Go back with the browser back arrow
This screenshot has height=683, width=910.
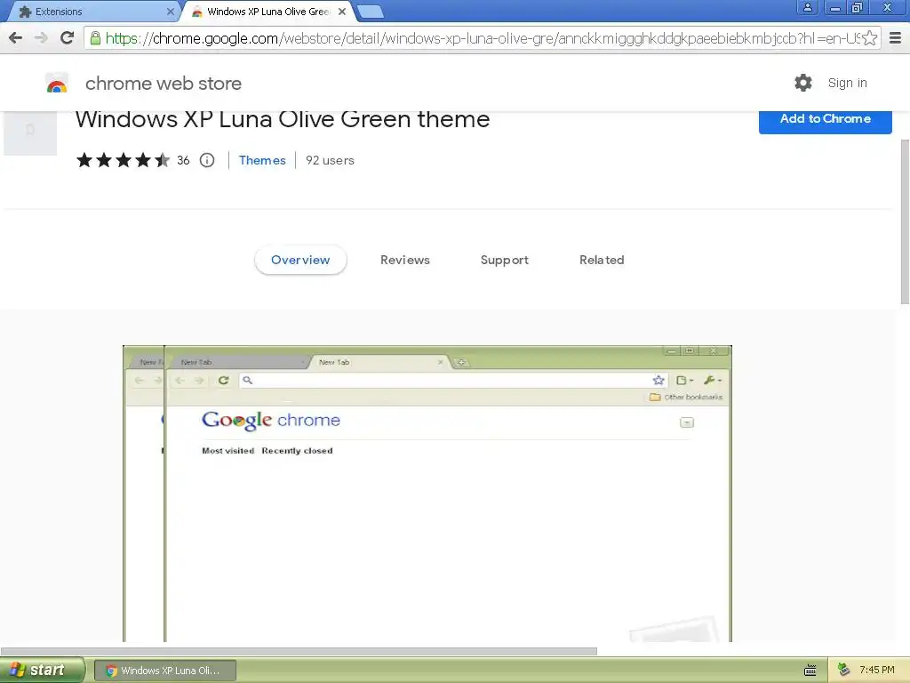point(16,38)
